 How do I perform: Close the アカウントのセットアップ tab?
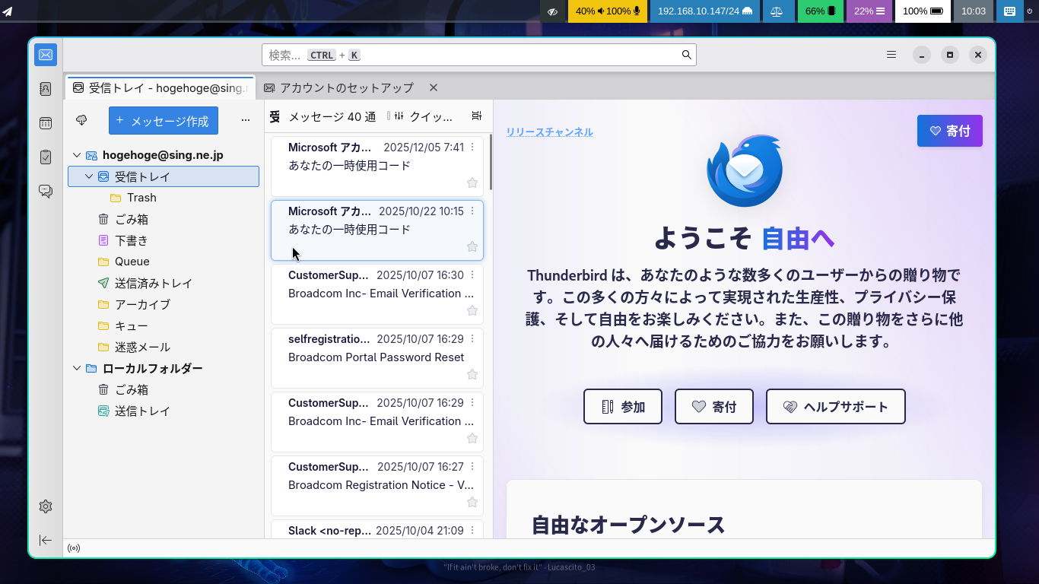click(x=434, y=87)
